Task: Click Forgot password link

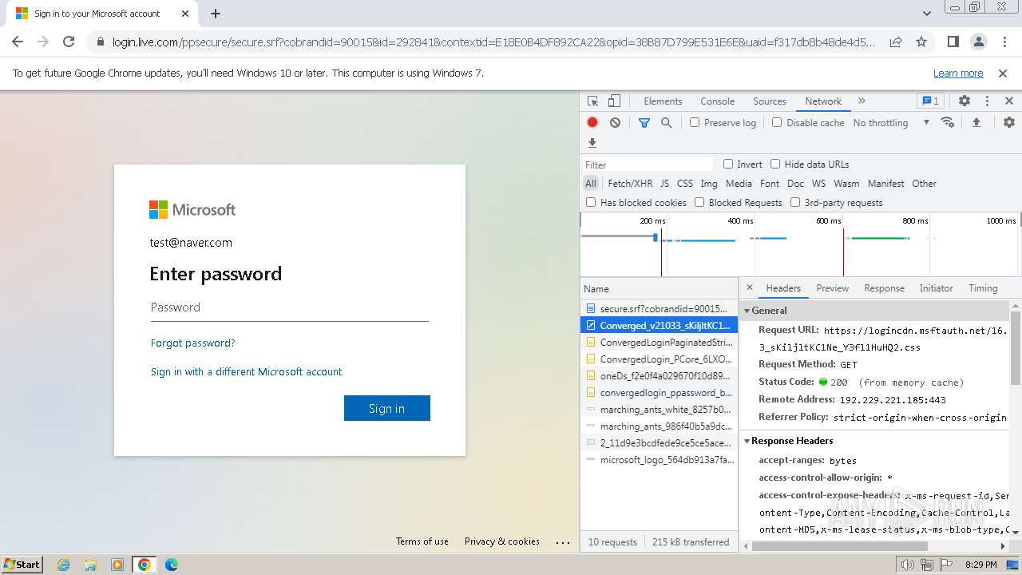Action: click(x=193, y=343)
